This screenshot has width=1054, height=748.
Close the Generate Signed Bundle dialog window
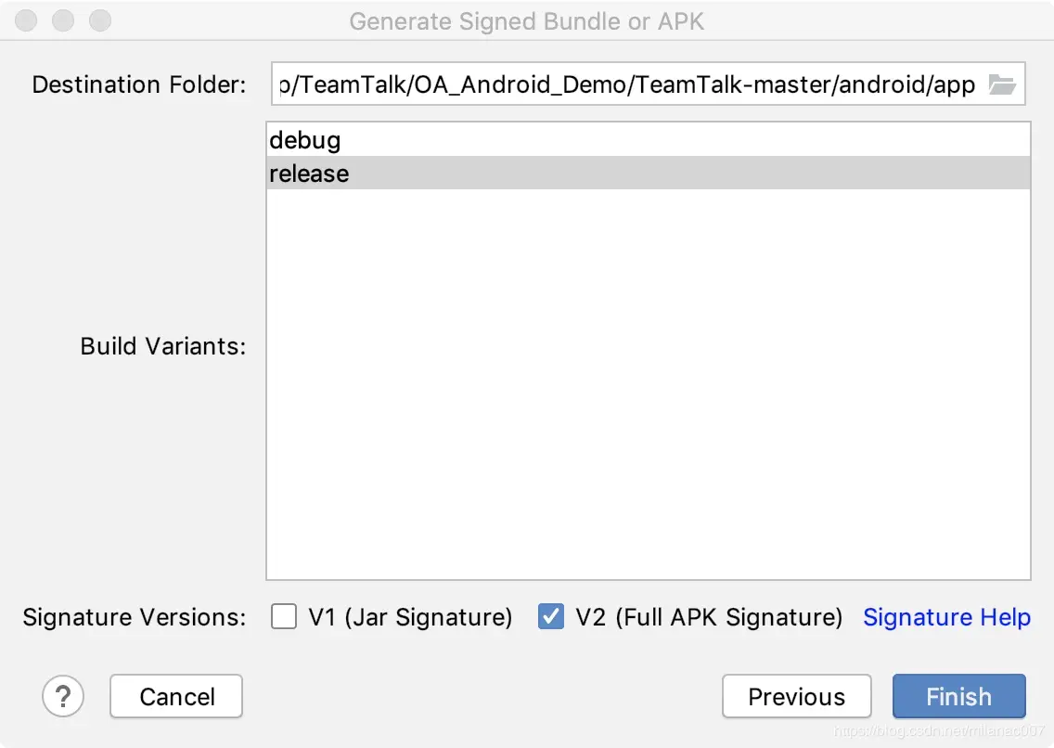pos(27,20)
